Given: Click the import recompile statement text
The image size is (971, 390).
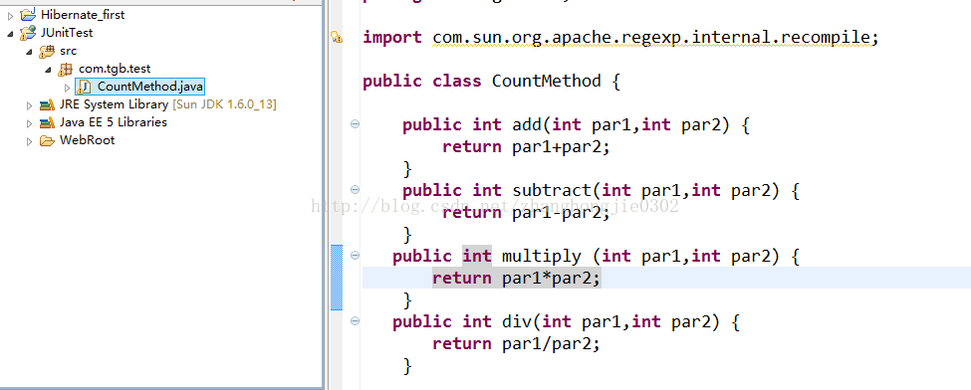Looking at the screenshot, I should tap(620, 37).
